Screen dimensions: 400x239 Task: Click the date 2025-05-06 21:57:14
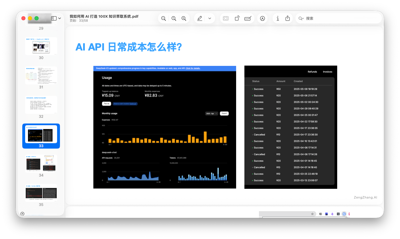point(306,96)
